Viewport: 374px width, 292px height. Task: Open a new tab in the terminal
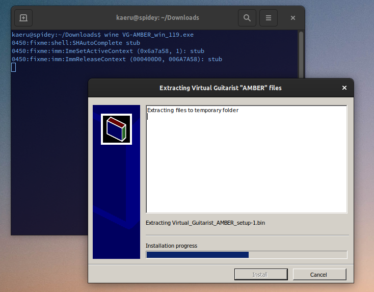pyautogui.click(x=23, y=18)
